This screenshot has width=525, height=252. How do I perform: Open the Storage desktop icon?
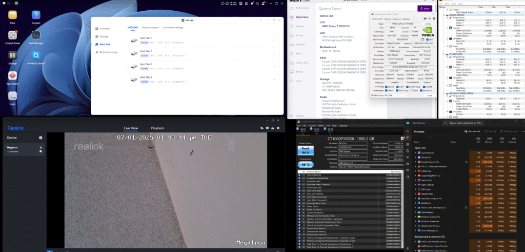12,55
